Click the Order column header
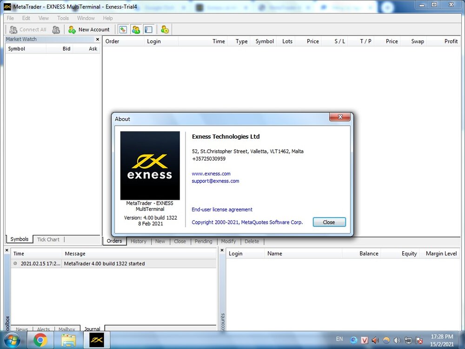465x349 pixels. tap(123, 41)
